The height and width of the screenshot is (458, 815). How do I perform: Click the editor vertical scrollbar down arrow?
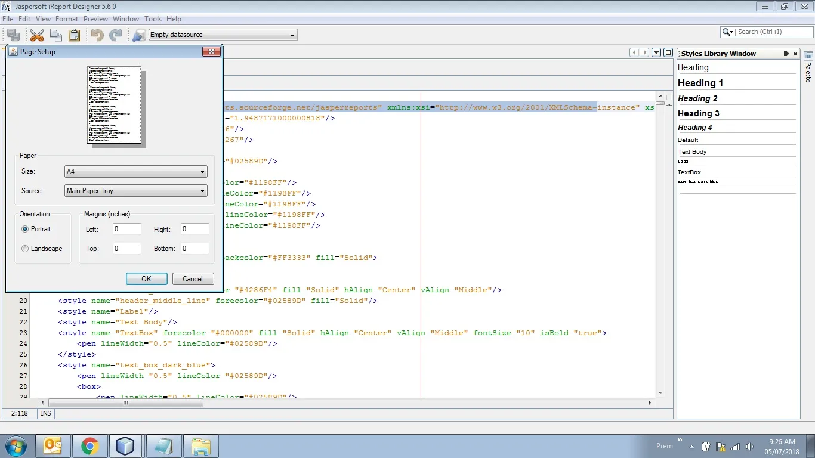pos(660,393)
